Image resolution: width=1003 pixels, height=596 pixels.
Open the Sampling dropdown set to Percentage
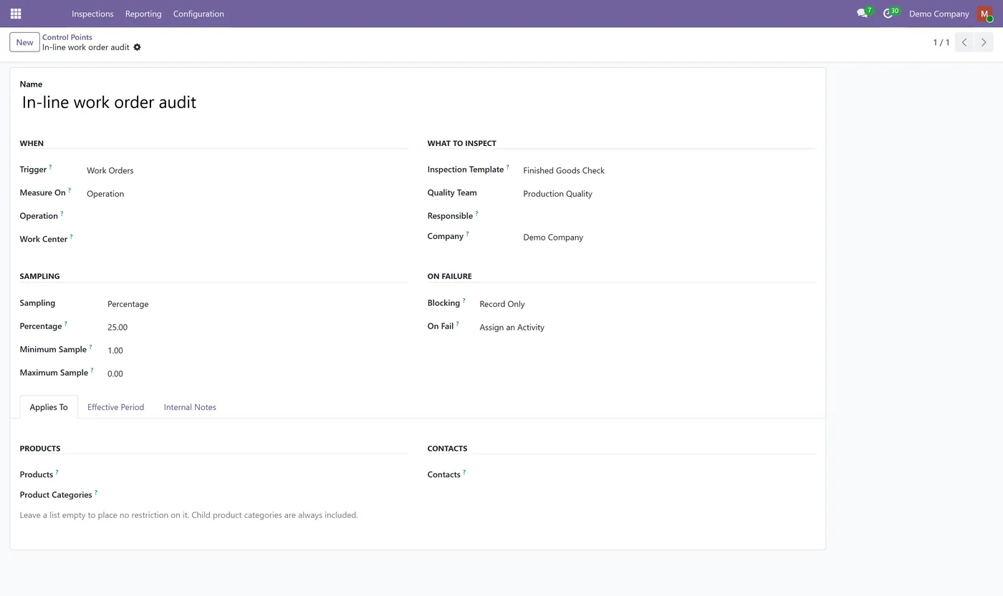(x=257, y=304)
